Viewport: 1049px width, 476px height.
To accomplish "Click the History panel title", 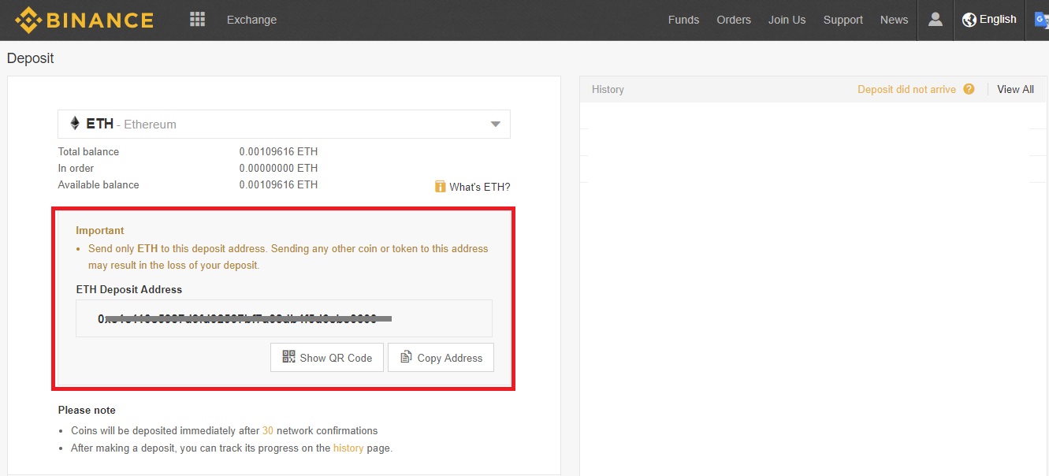I will click(x=608, y=89).
